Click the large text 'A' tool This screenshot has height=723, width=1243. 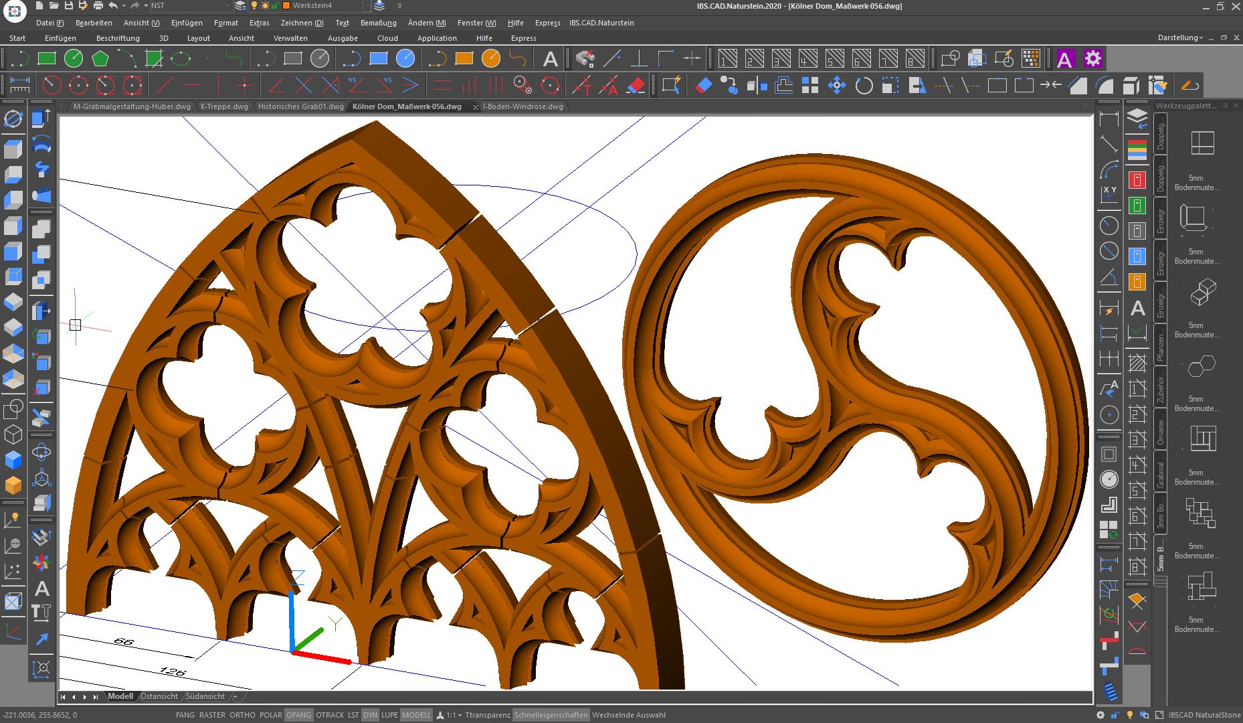click(x=550, y=59)
